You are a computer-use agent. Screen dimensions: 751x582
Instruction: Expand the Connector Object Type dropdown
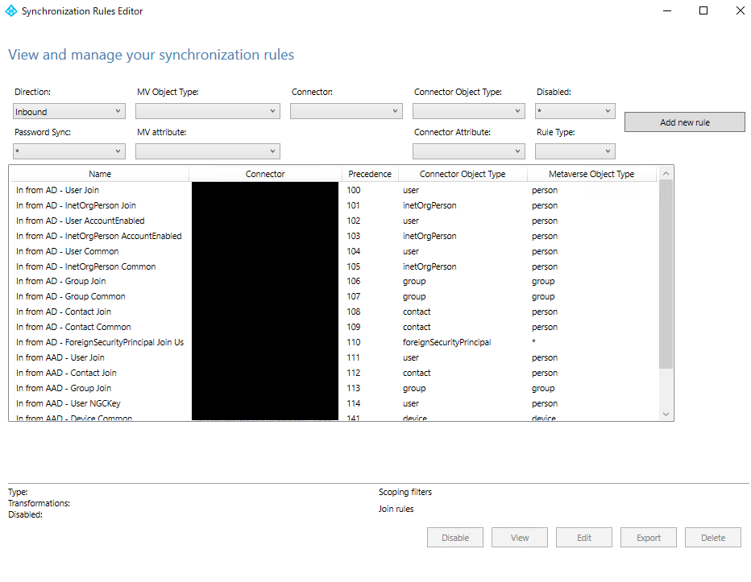click(x=469, y=112)
